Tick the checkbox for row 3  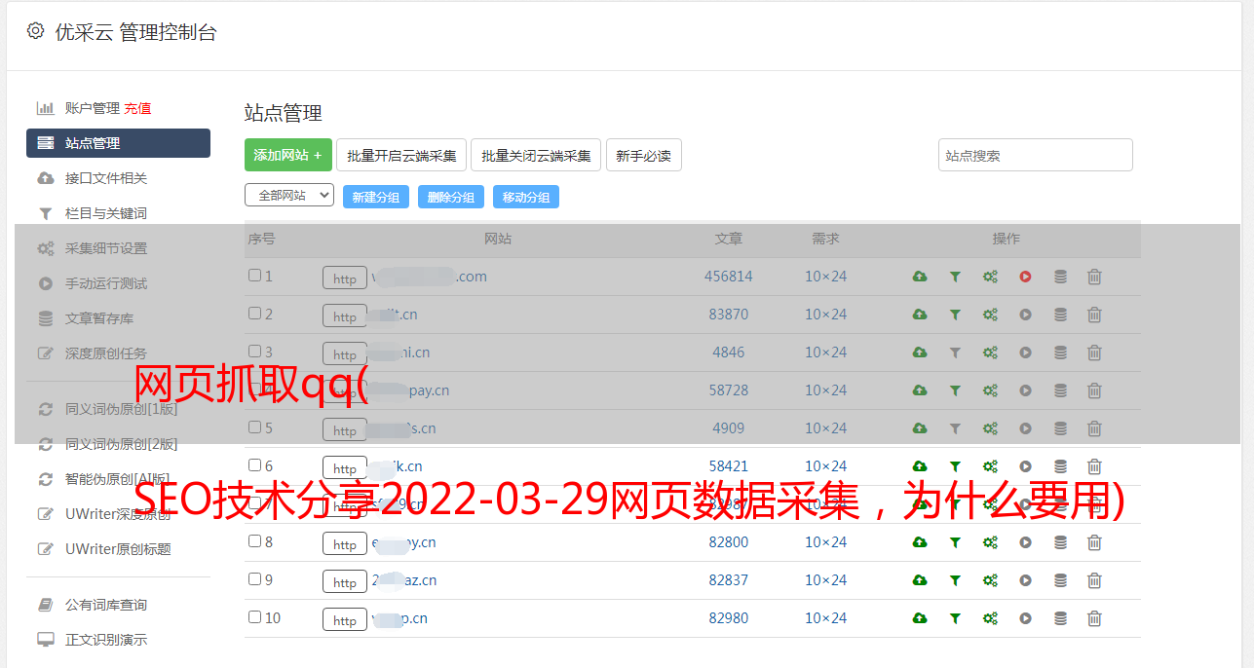(x=254, y=352)
